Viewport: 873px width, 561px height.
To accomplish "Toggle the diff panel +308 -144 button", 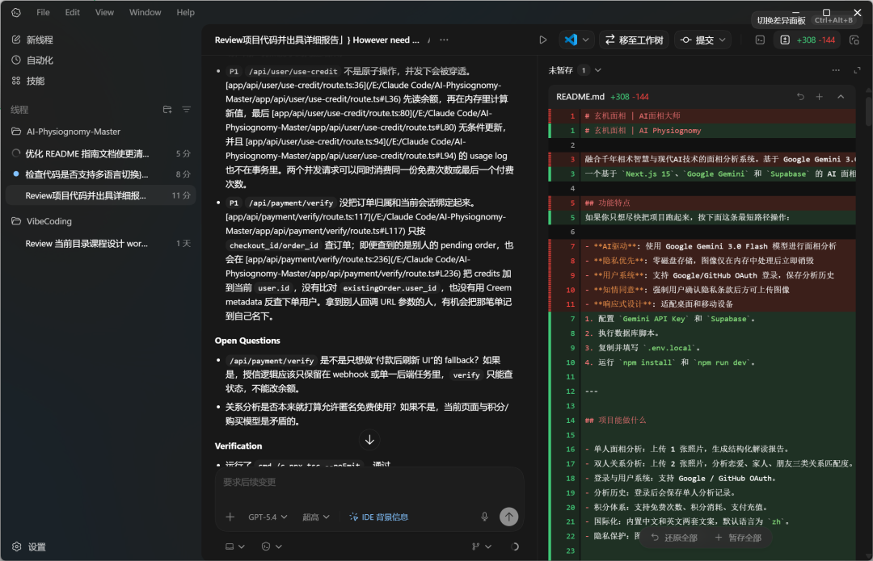I will tap(808, 40).
